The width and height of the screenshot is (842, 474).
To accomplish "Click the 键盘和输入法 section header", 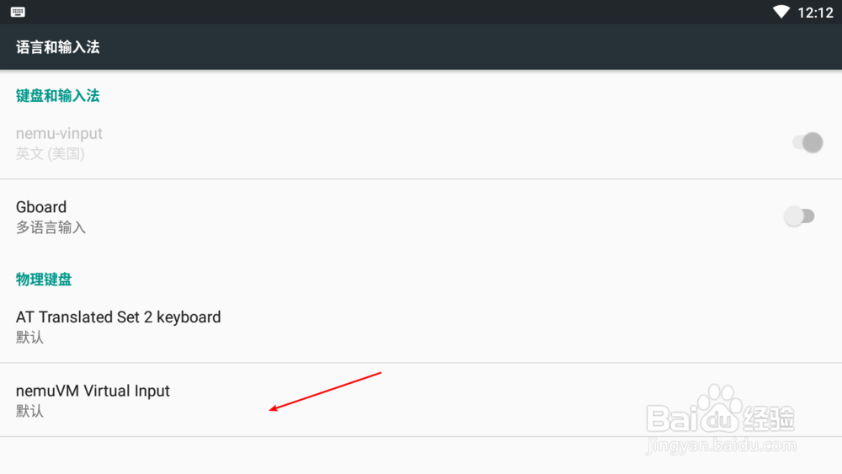I will (x=58, y=96).
